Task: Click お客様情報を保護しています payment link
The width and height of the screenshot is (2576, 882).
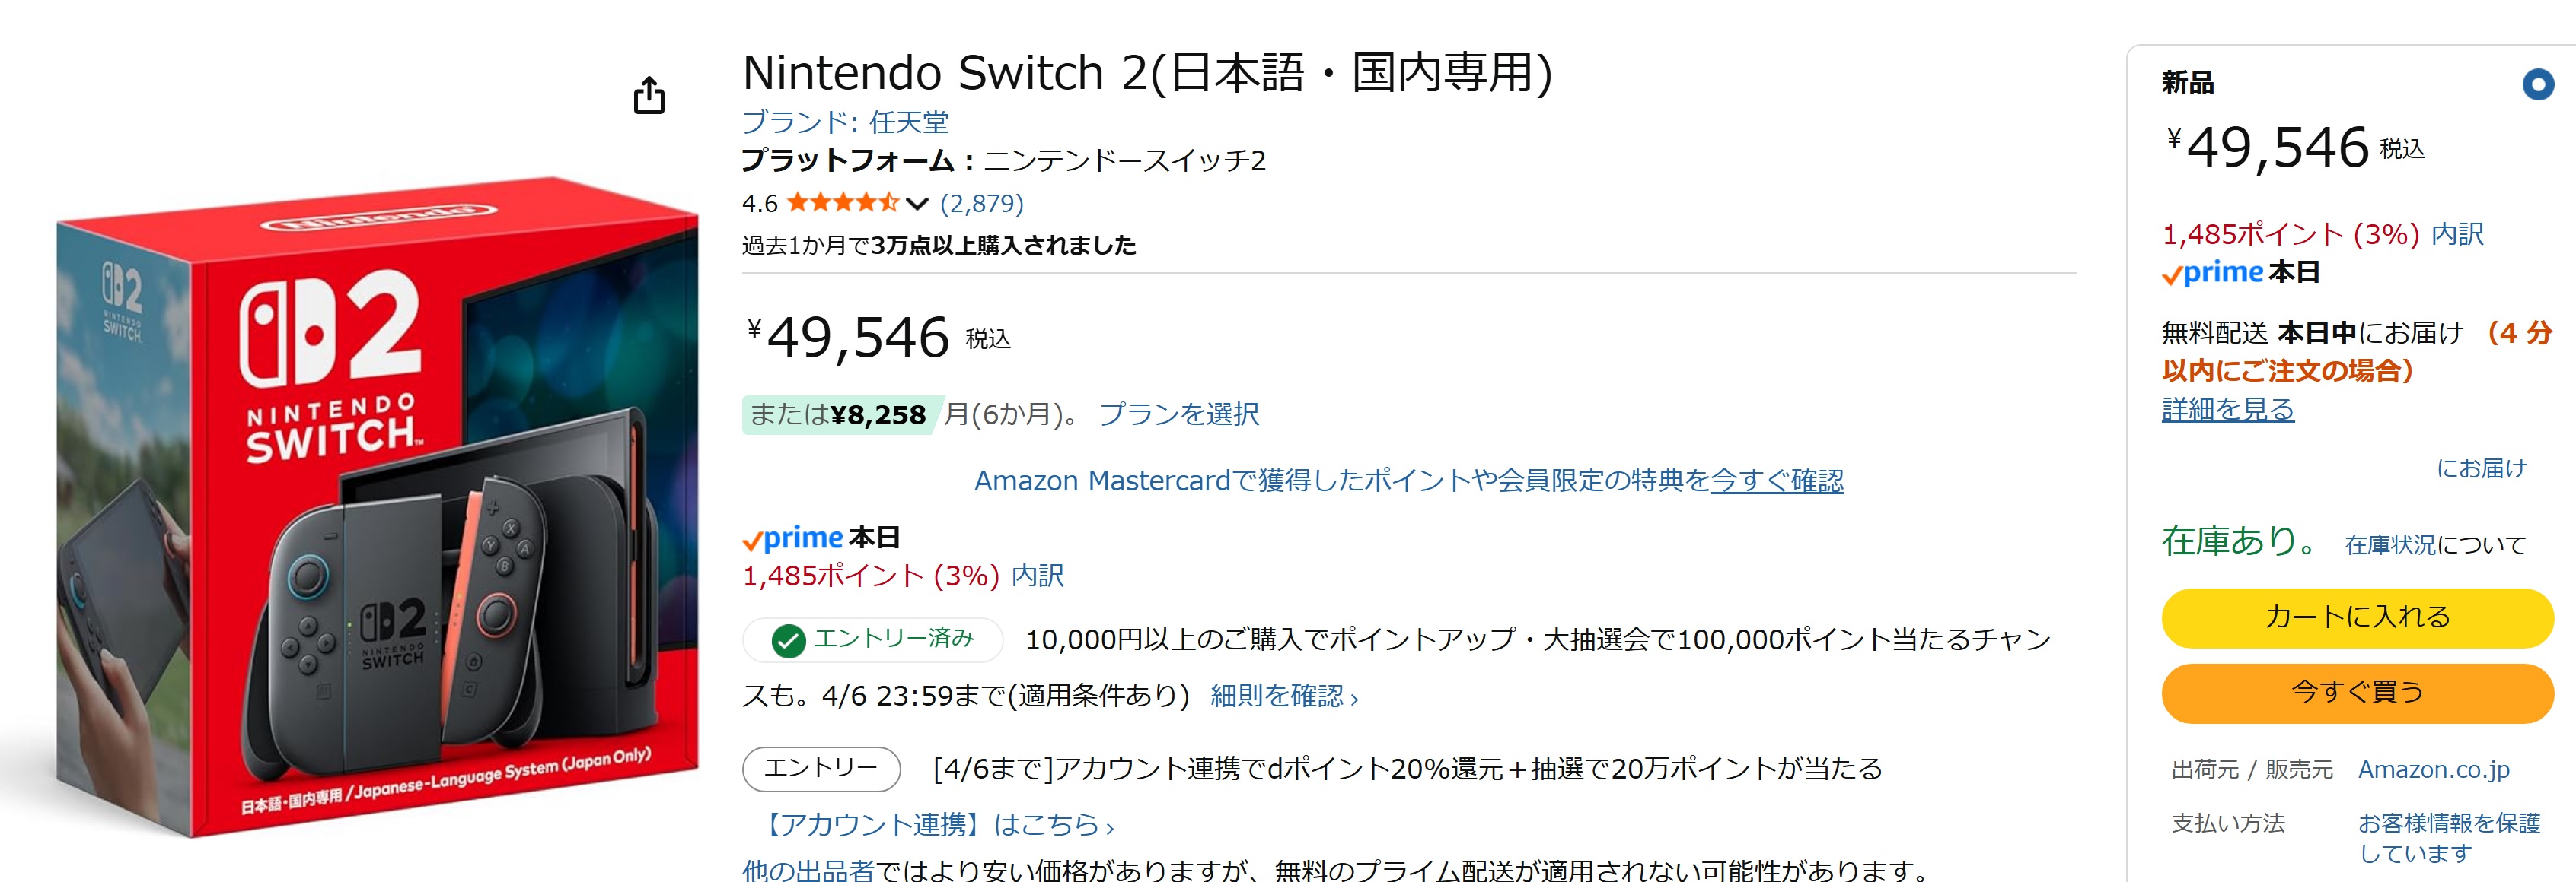Action: pos(2448,837)
